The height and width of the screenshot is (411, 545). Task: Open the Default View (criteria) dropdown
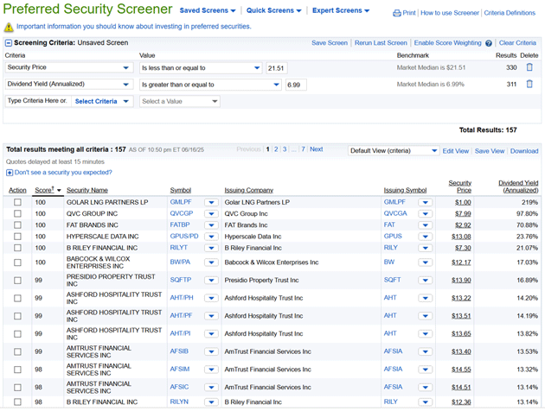click(x=394, y=151)
